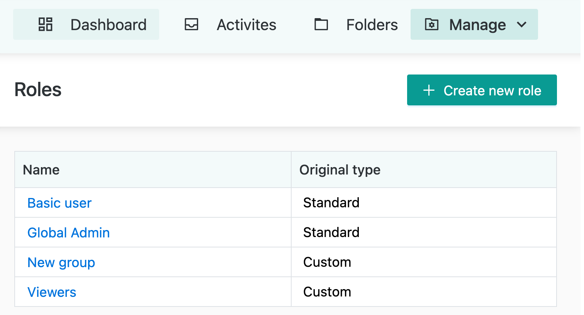Click the Activites inbox icon
The width and height of the screenshot is (584, 315).
(x=191, y=24)
